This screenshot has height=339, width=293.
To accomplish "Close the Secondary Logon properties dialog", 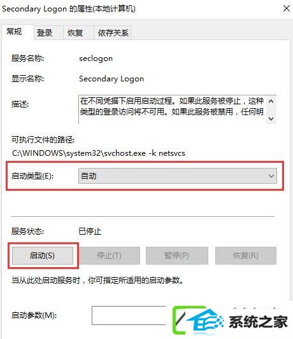I will pyautogui.click(x=286, y=9).
